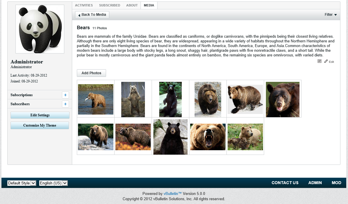Open the Admin footer link
The image size is (348, 204).
pos(315,183)
